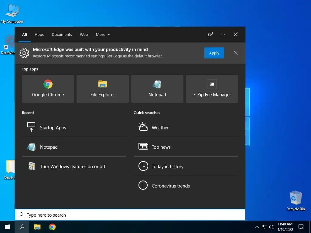The image size is (311, 233).
Task: Launch the 7-Zip File Manager tile
Action: click(x=212, y=89)
